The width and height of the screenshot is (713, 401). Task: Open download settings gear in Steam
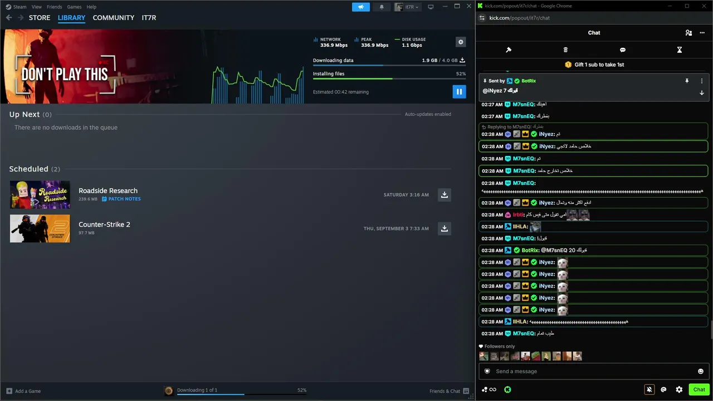click(x=460, y=42)
